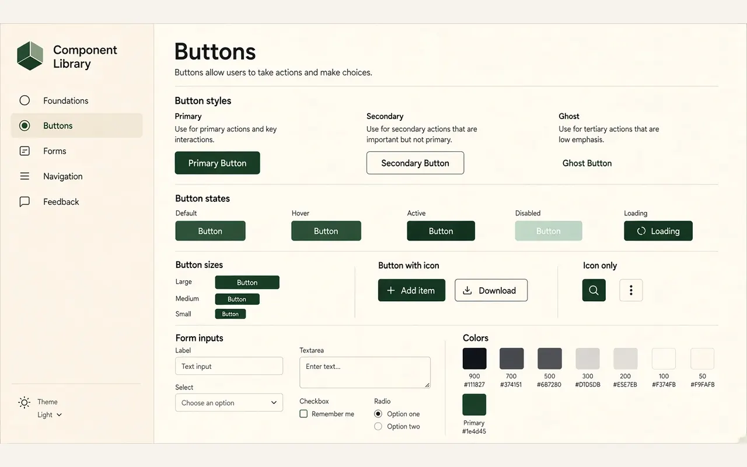Click the Colors heading

click(x=476, y=338)
